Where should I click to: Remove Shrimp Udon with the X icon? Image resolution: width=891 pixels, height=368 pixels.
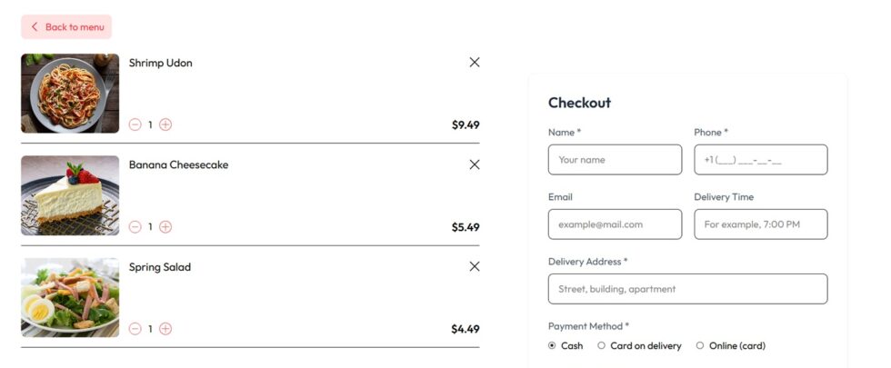tap(475, 63)
